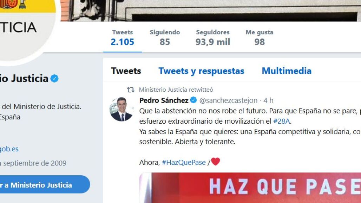Image resolution: width=361 pixels, height=203 pixels.
Task: Click the red heart emoji in tweet
Action: click(x=216, y=162)
